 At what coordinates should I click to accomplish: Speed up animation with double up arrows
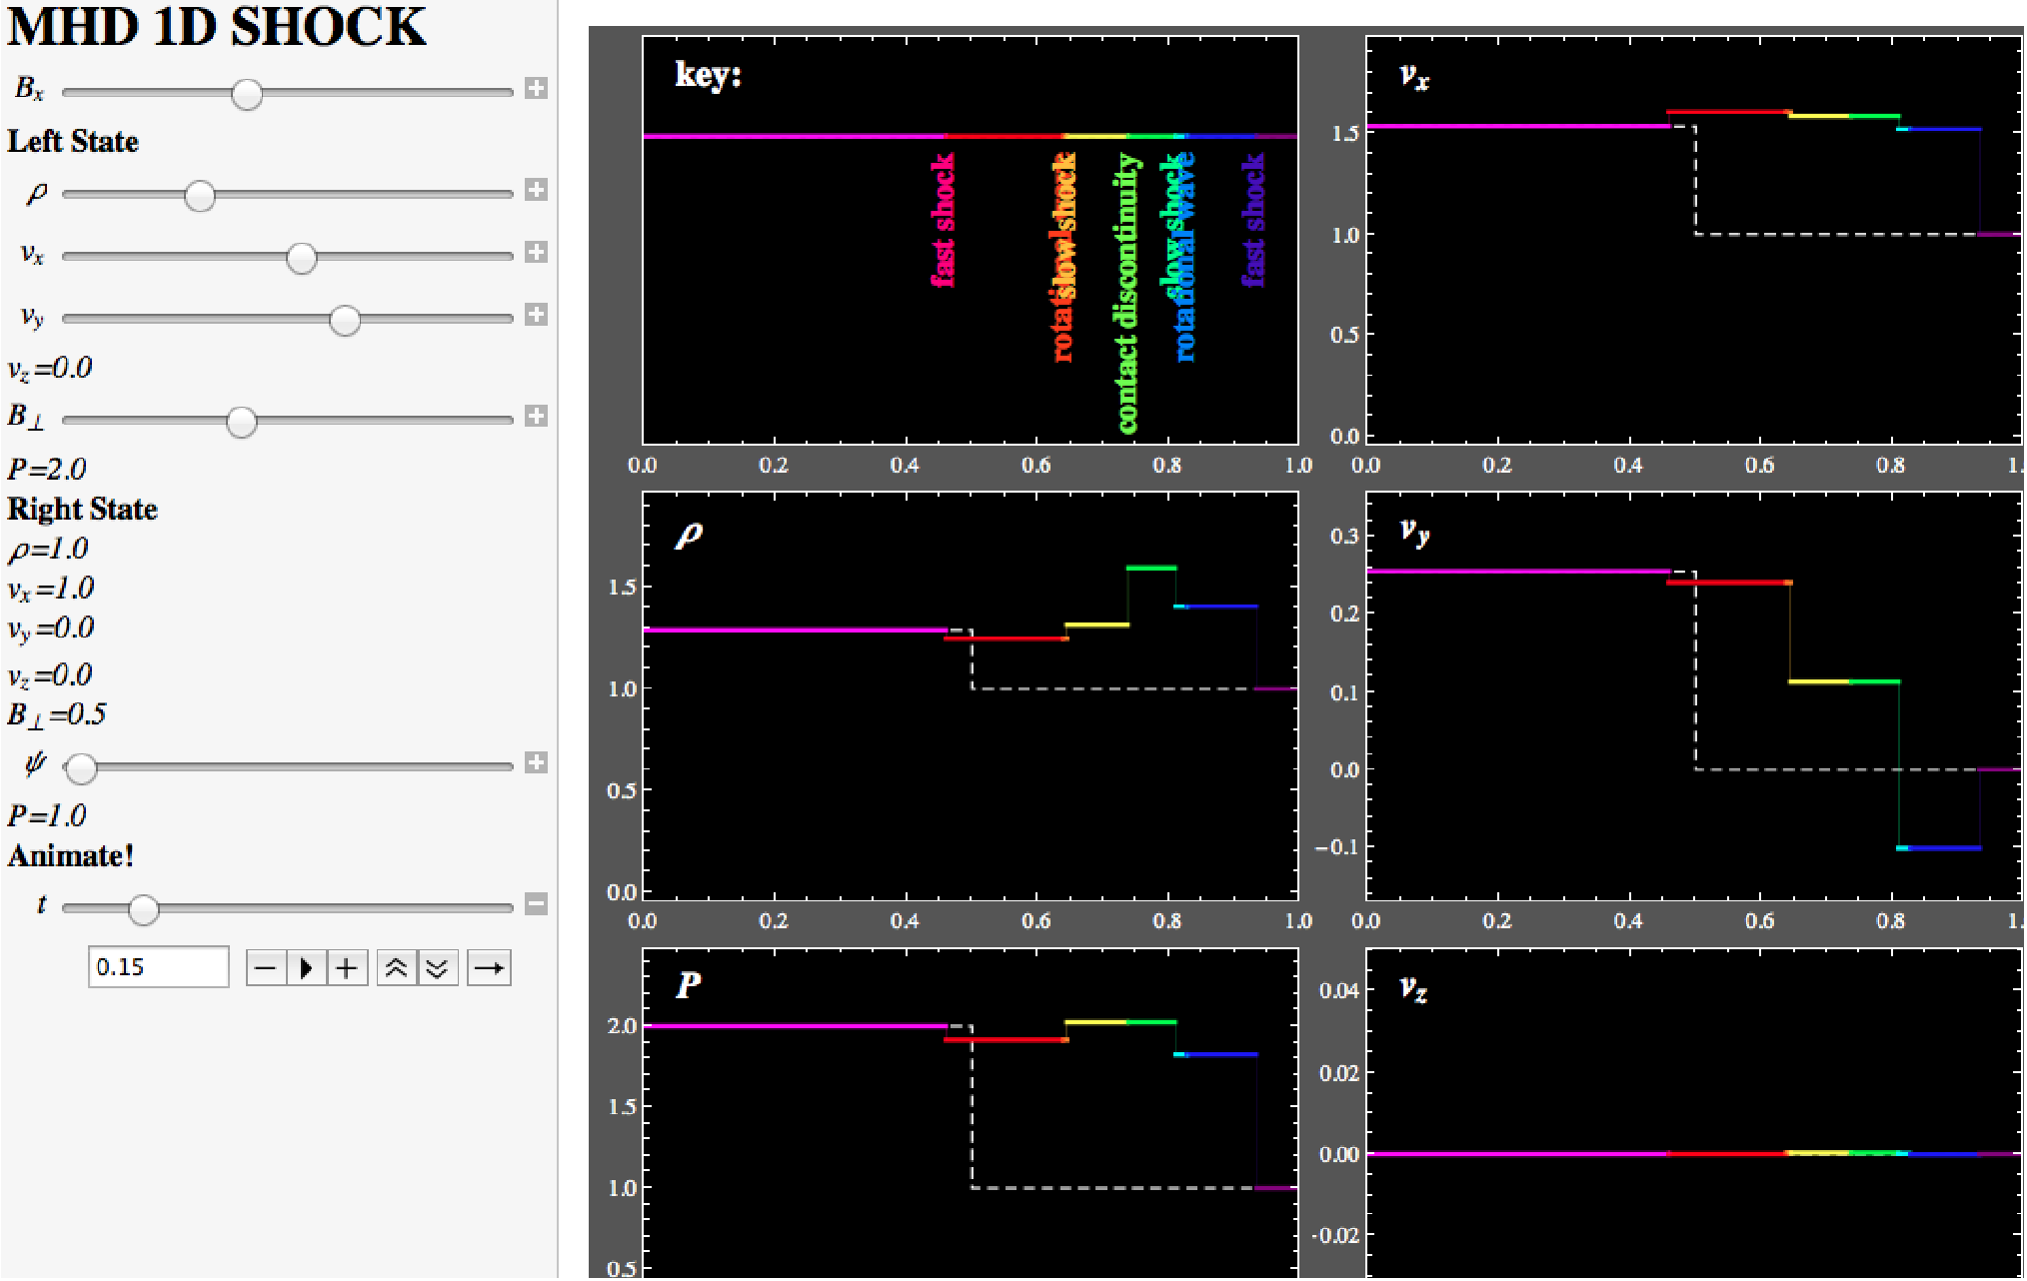pyautogui.click(x=397, y=967)
